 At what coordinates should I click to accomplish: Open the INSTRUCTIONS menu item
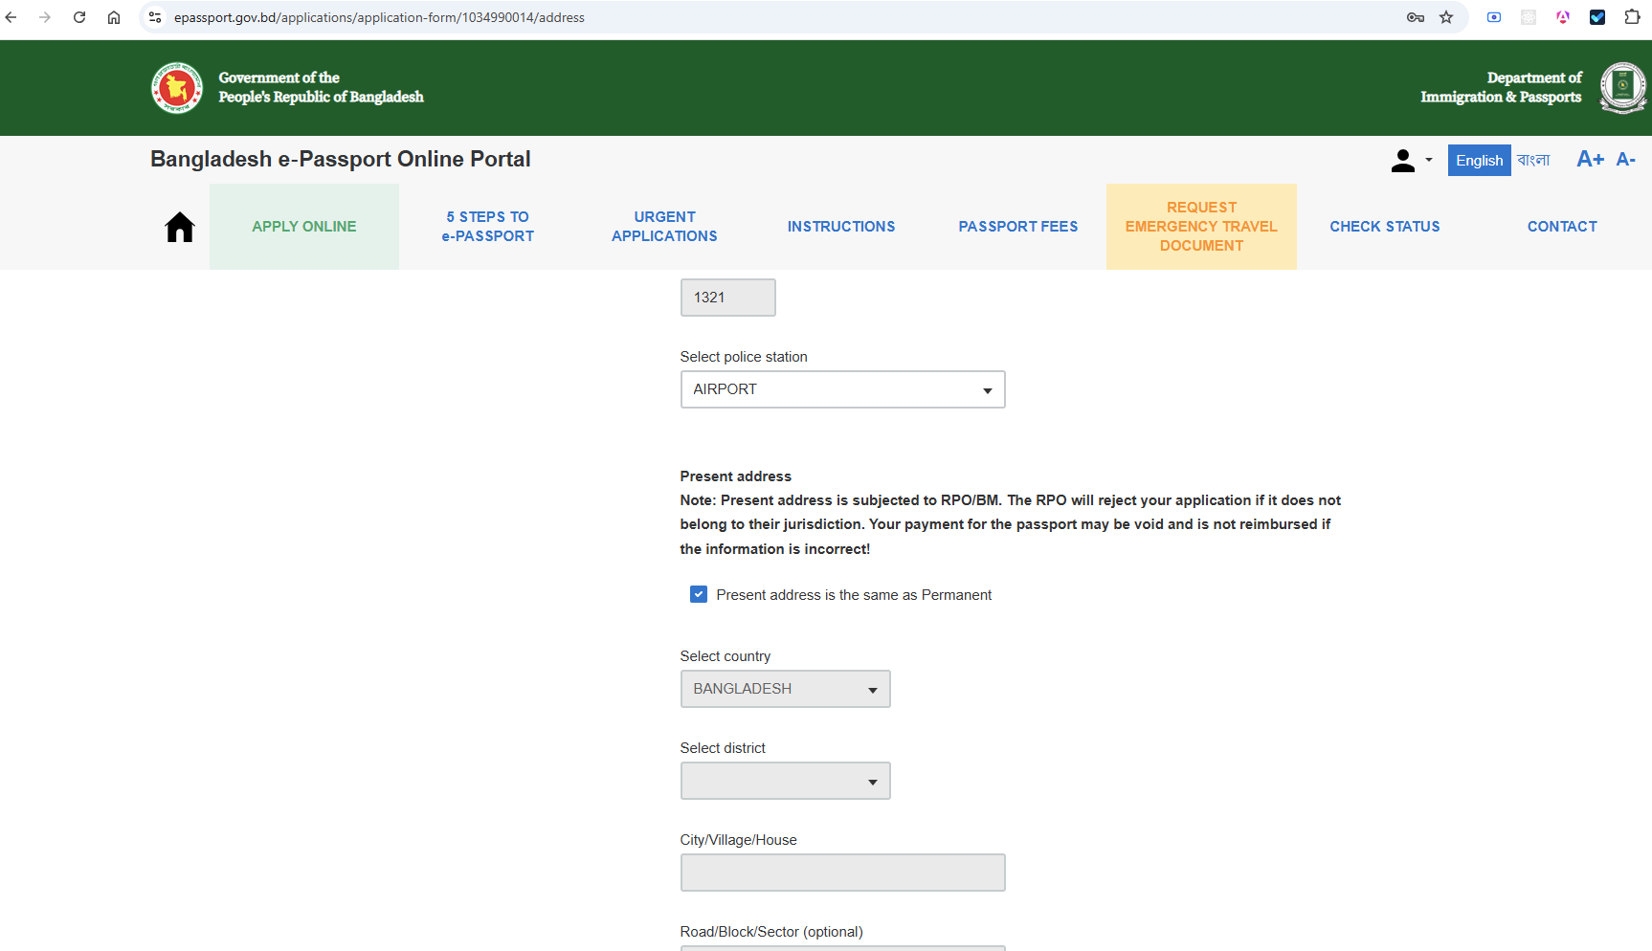coord(841,227)
